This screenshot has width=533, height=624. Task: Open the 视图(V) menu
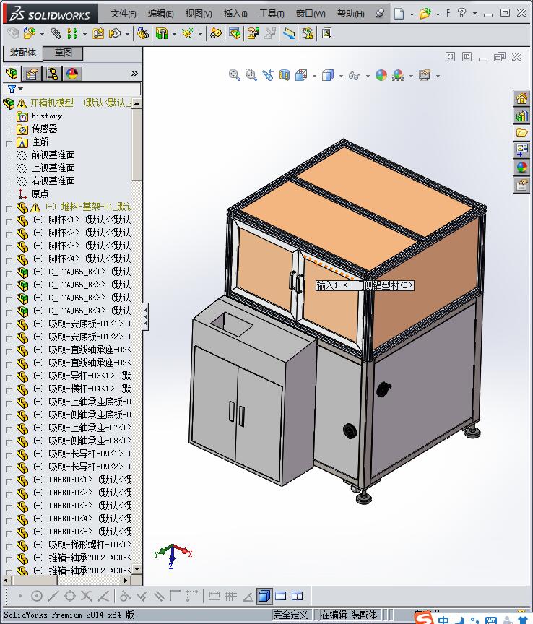click(x=199, y=14)
